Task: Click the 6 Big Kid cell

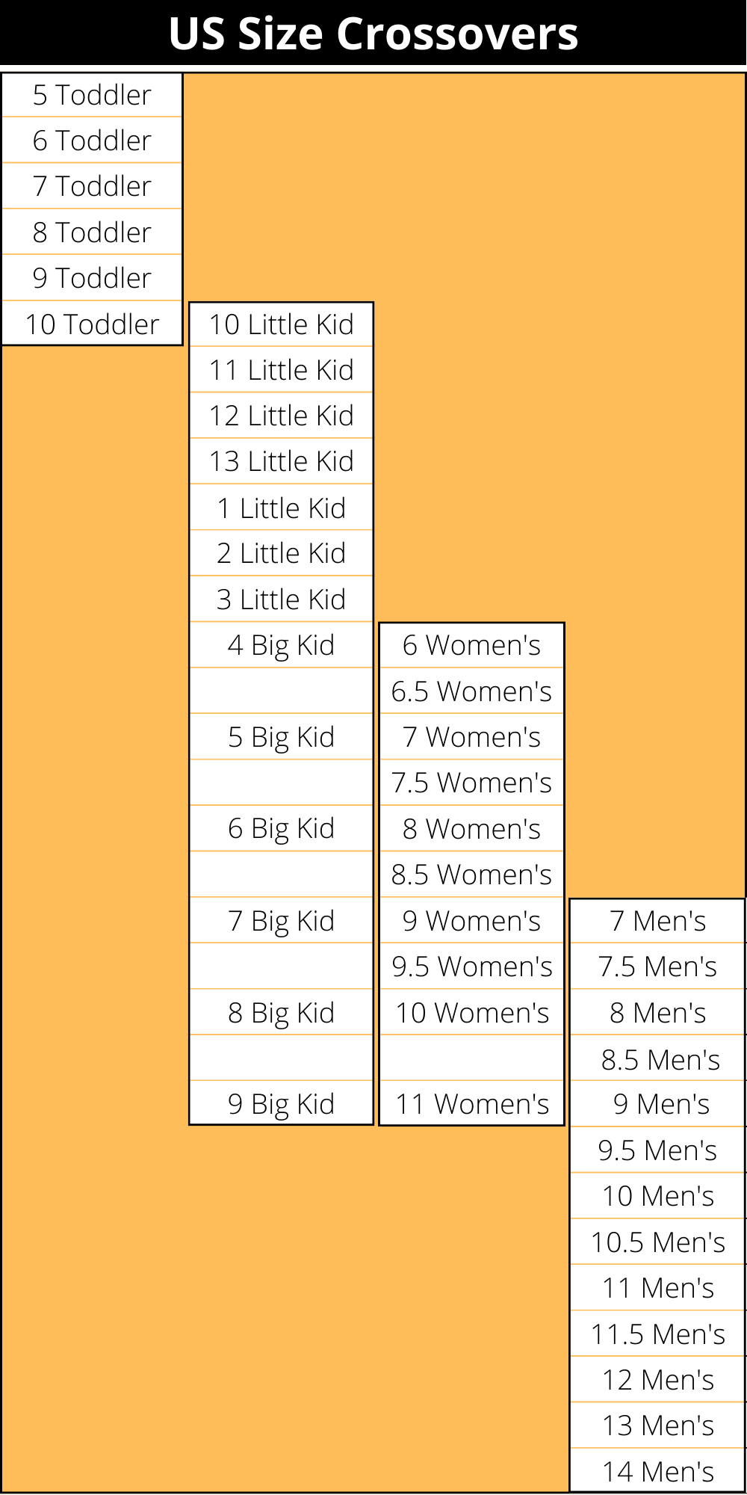Action: 281,828
